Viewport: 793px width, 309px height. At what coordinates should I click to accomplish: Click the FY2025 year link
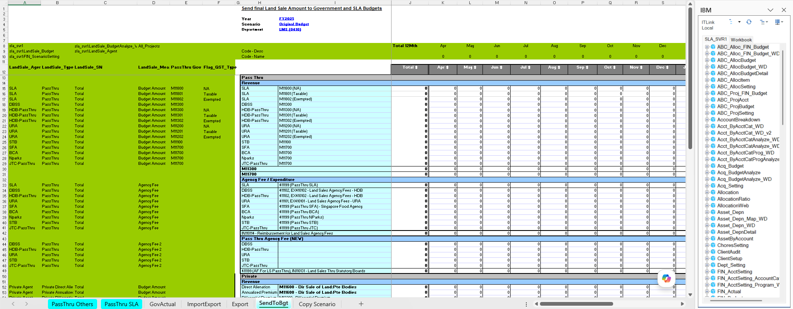pos(287,19)
